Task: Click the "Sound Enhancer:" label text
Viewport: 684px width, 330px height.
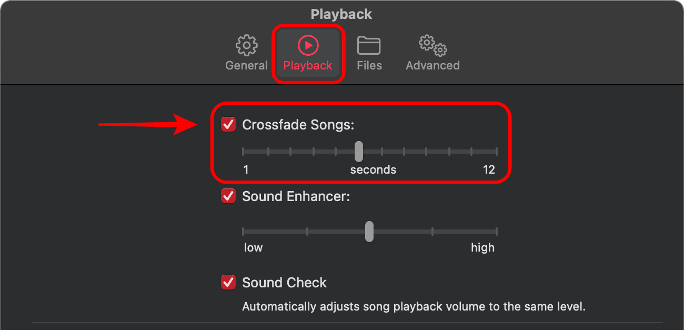Action: pyautogui.click(x=296, y=196)
